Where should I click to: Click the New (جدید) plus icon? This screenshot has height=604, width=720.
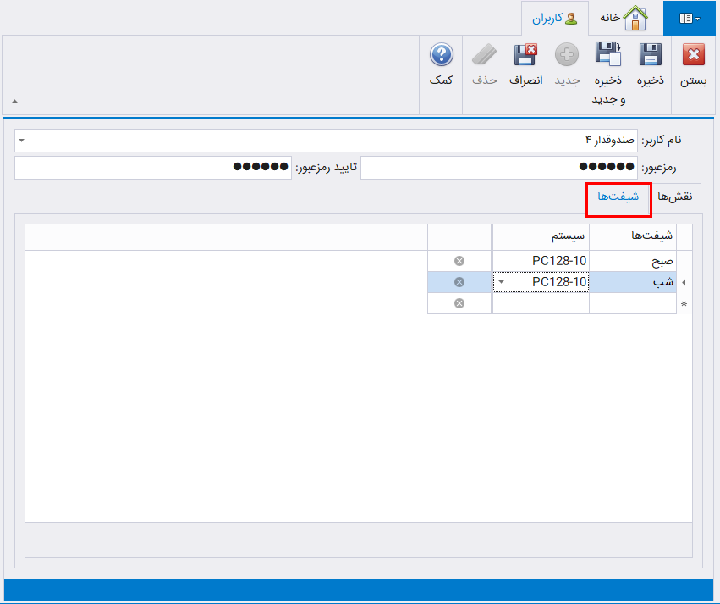pos(566,56)
